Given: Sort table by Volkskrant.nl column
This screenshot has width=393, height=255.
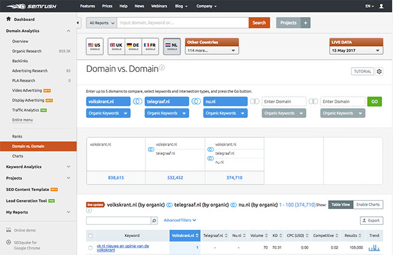Looking at the screenshot, I should [185, 235].
